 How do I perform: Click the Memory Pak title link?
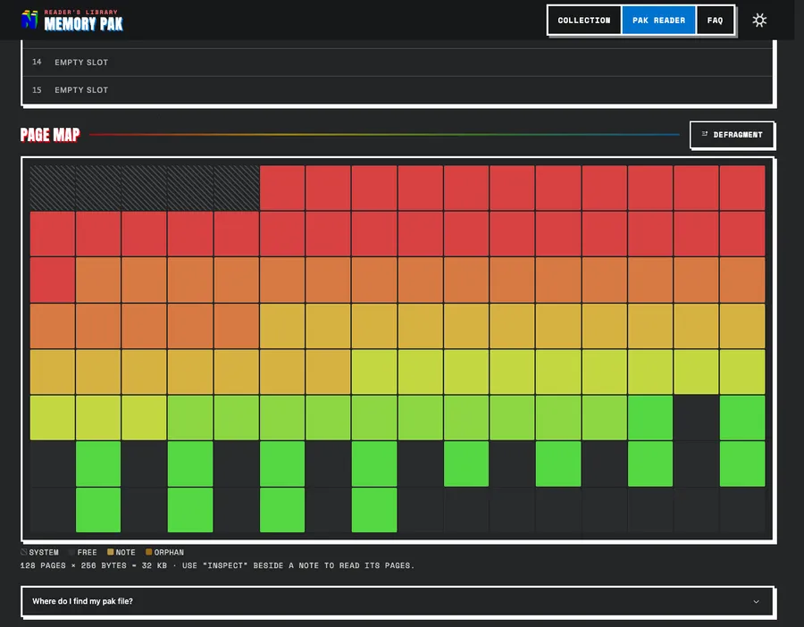click(83, 23)
